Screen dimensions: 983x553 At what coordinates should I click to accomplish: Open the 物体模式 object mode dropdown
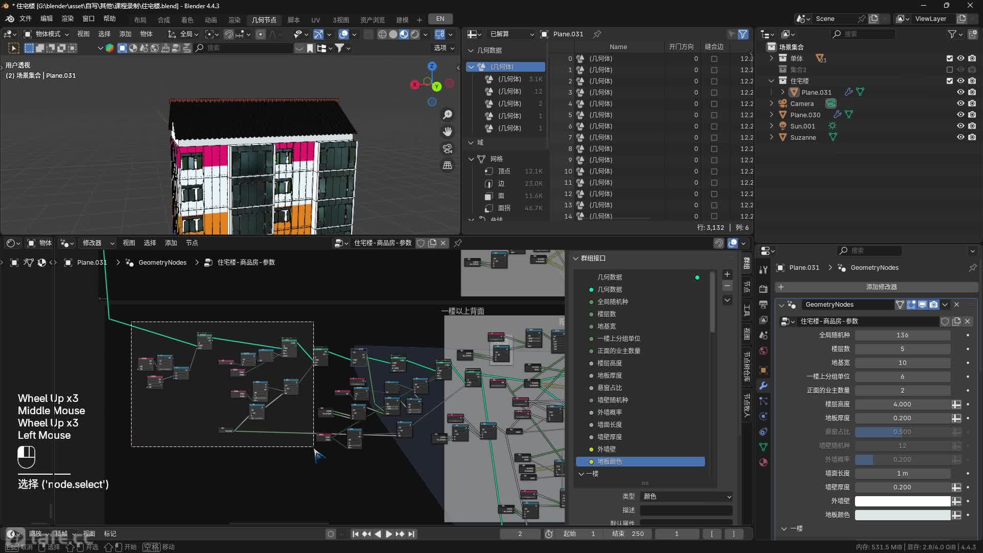(x=46, y=34)
